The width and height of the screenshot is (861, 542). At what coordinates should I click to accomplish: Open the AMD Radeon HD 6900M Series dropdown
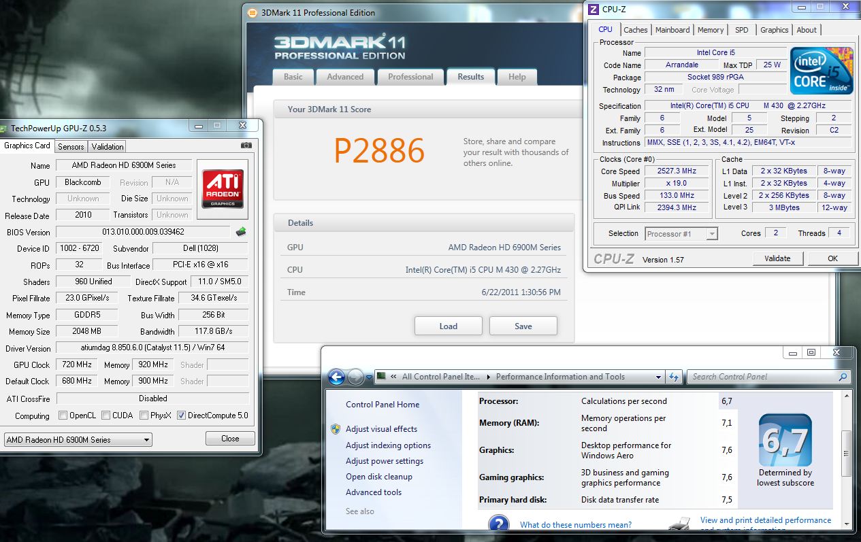[78, 440]
